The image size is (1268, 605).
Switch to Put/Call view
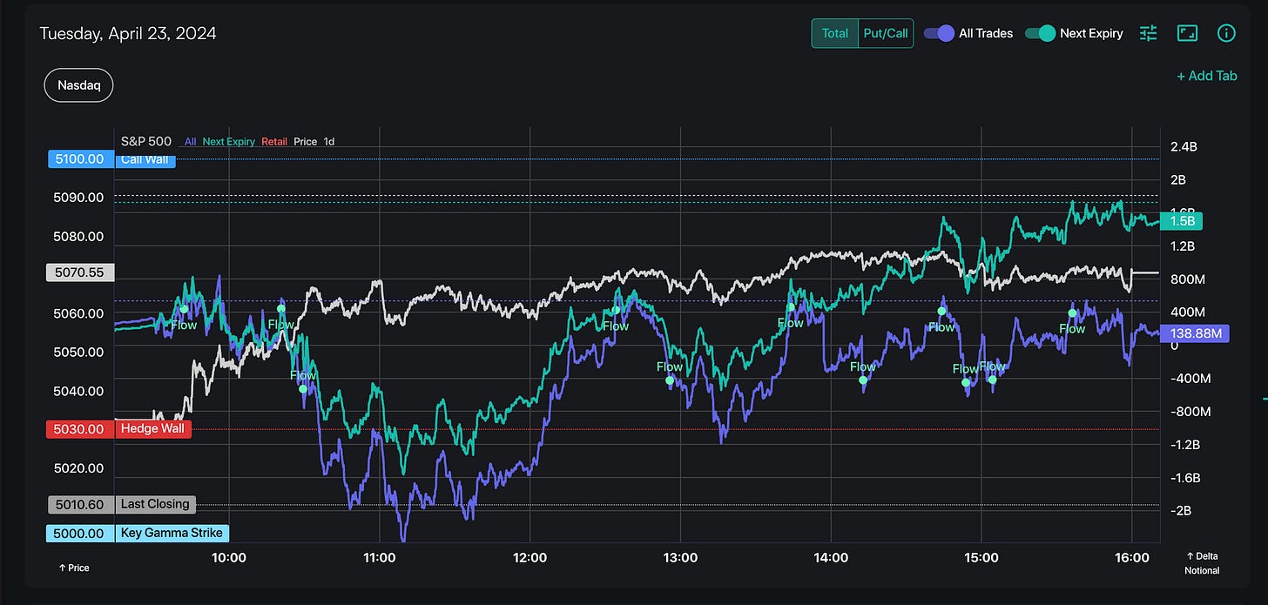point(886,33)
